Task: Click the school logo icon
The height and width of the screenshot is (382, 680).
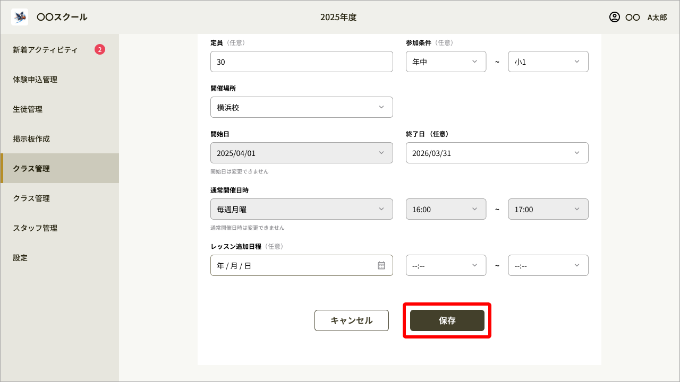Action: pyautogui.click(x=20, y=17)
